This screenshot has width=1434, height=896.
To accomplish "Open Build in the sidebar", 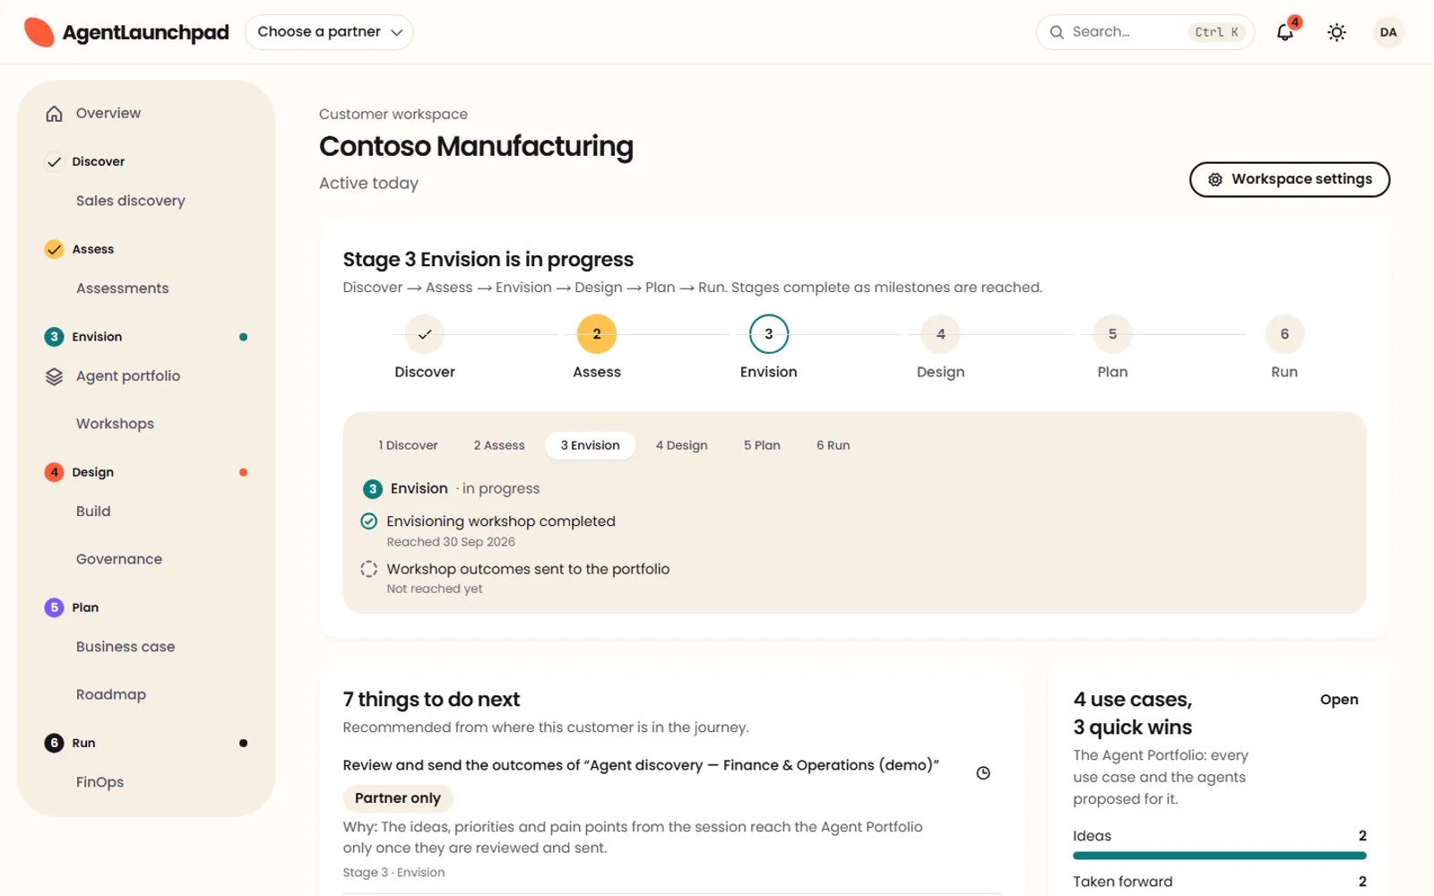I will pyautogui.click(x=93, y=512).
